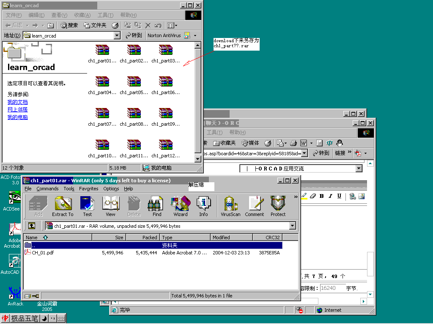Toggle bold formatting in the forum editor
This screenshot has width=433, height=324.
(x=321, y=196)
